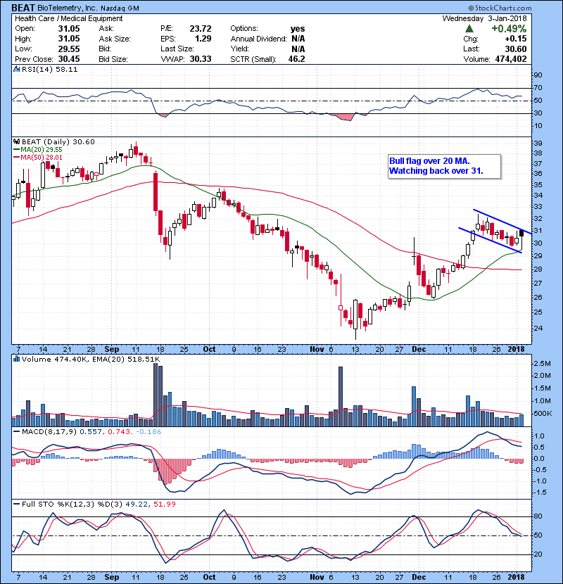
Task: Click the stochastic %D value 51.99
Action: (x=164, y=504)
